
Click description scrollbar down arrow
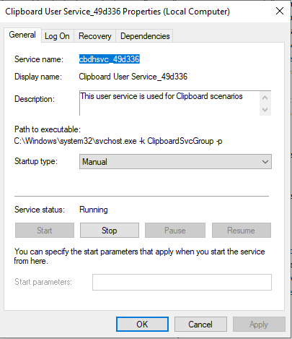[x=265, y=110]
